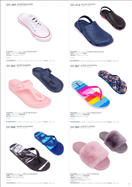Viewport: 132px width, 187px height.
Task: Click the page number in the corner
Action: [x=129, y=184]
